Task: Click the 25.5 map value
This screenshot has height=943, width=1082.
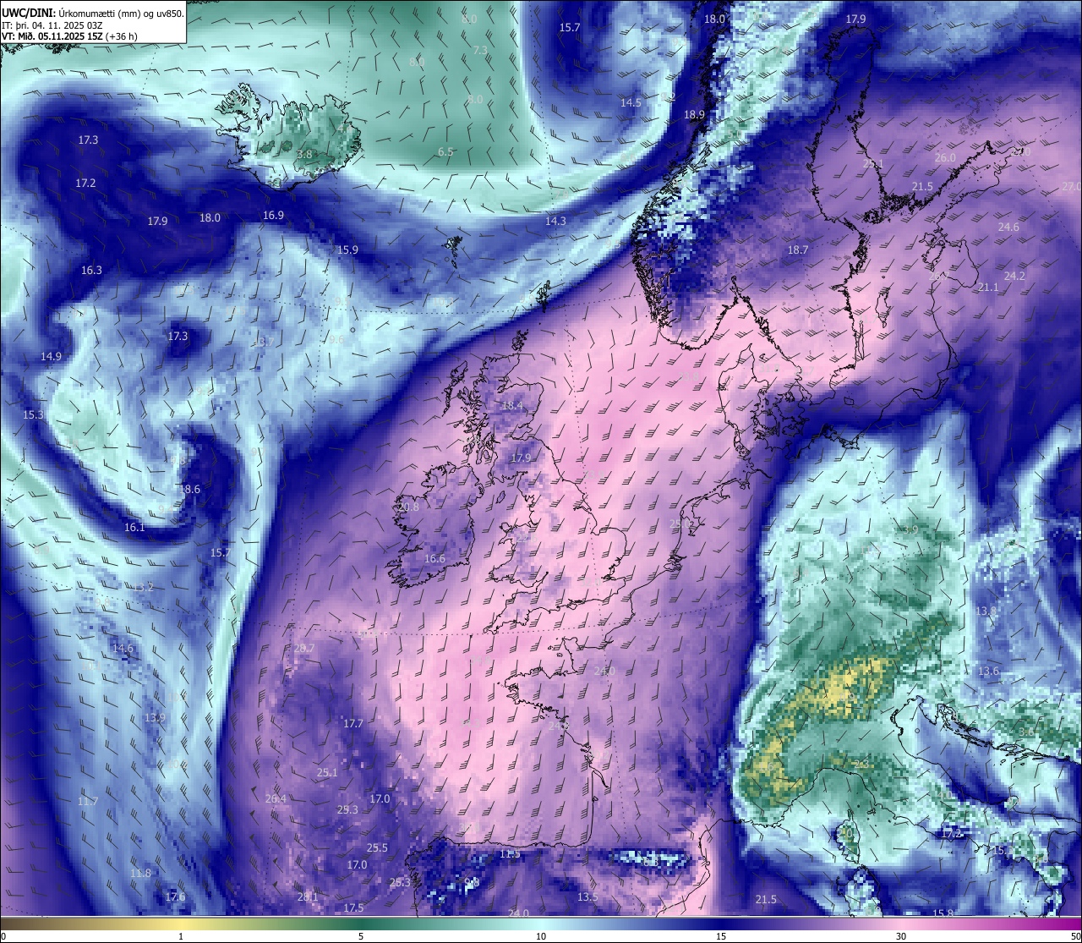Action: point(377,848)
